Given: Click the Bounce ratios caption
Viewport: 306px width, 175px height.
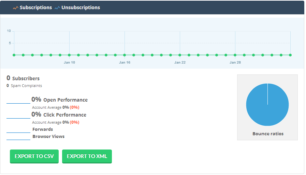Looking at the screenshot, I should [268, 134].
